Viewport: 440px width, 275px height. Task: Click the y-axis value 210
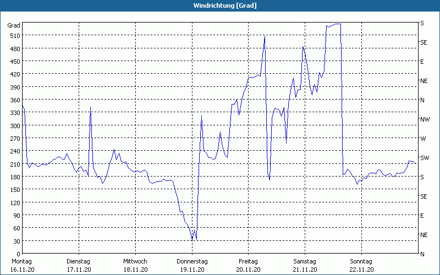pos(15,164)
